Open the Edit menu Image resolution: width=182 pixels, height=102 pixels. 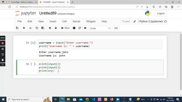[x=30, y=22]
